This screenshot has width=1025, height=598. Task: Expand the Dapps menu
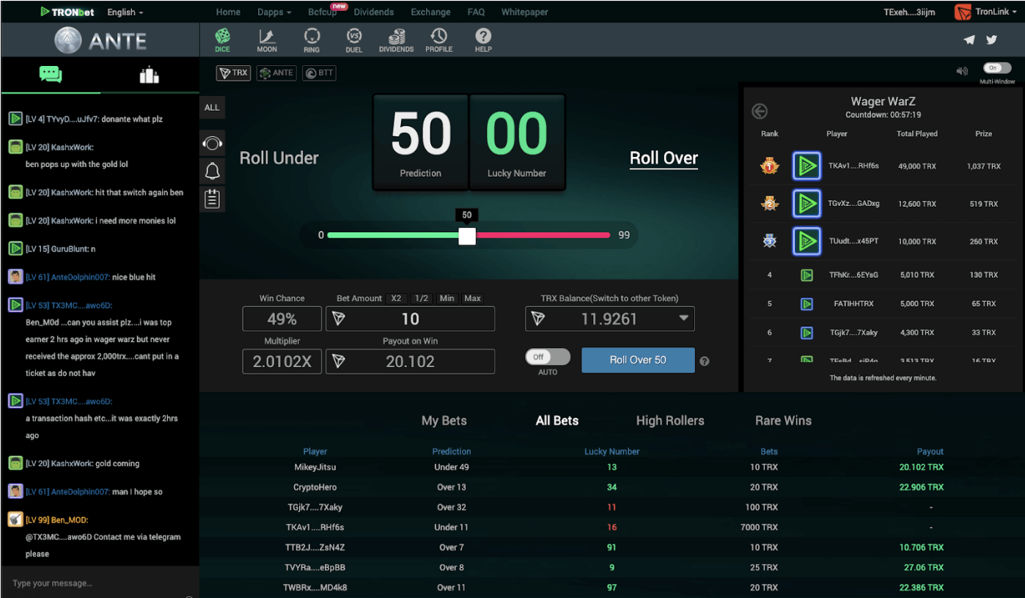tap(275, 12)
